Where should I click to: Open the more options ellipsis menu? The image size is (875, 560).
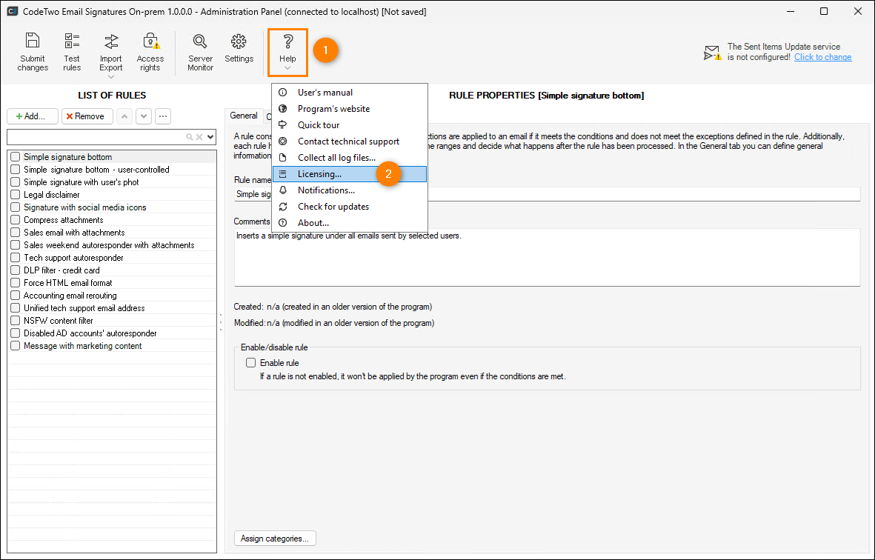(x=163, y=116)
